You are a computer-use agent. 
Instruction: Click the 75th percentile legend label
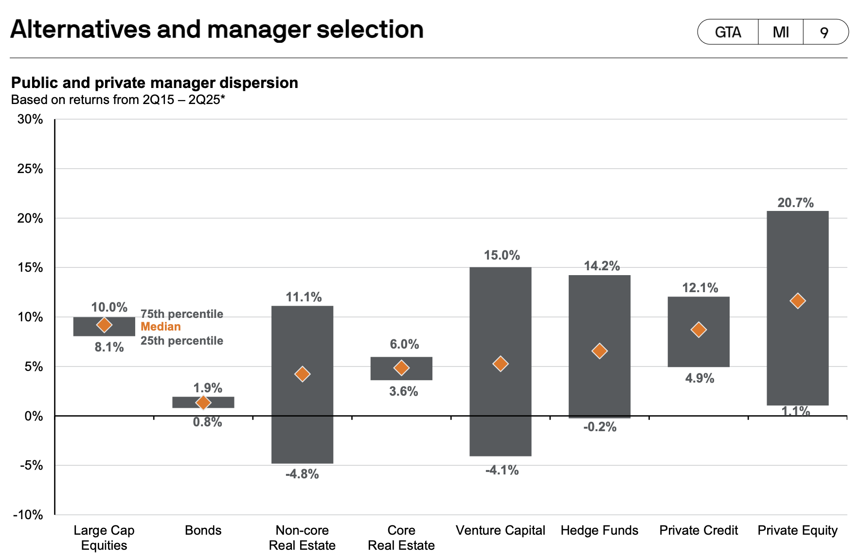tap(182, 314)
